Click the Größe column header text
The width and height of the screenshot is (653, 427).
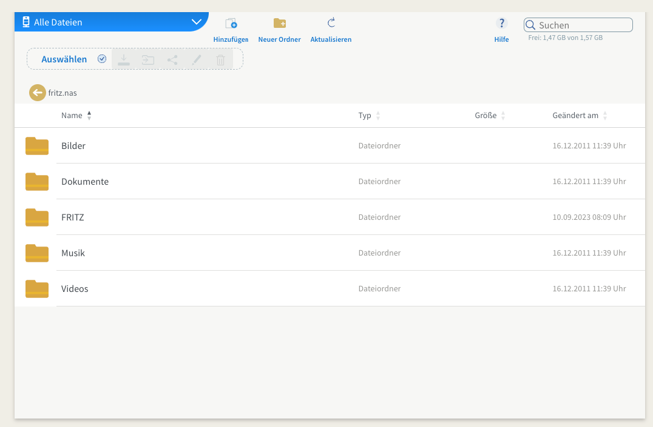pos(486,116)
